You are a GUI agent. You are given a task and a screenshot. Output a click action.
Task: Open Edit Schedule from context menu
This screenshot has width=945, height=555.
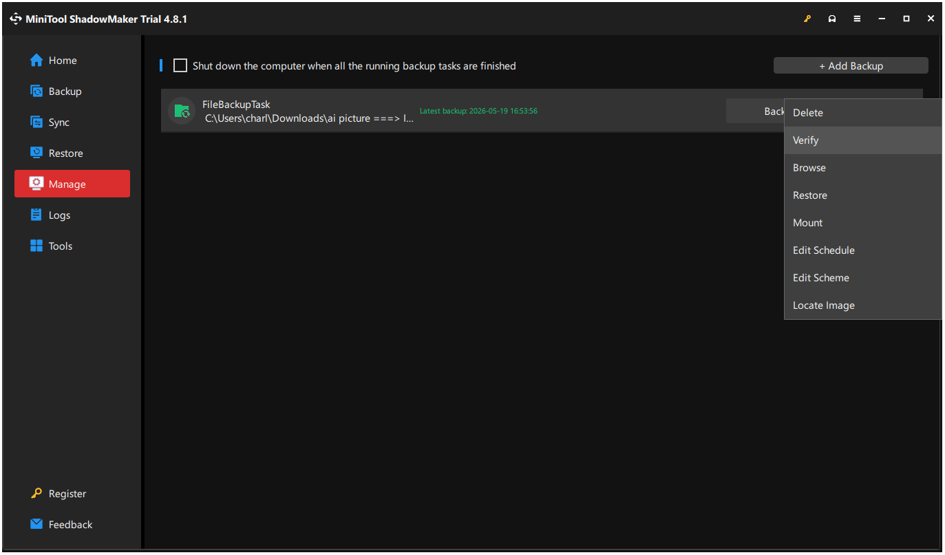[862, 250]
